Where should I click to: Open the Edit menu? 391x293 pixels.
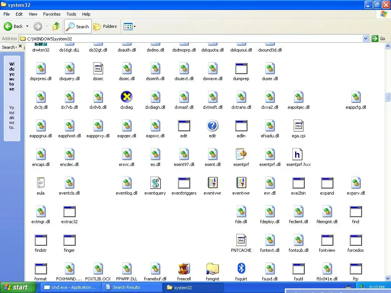tap(19, 14)
